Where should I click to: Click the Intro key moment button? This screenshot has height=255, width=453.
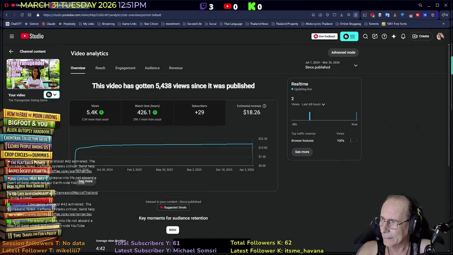click(x=173, y=230)
